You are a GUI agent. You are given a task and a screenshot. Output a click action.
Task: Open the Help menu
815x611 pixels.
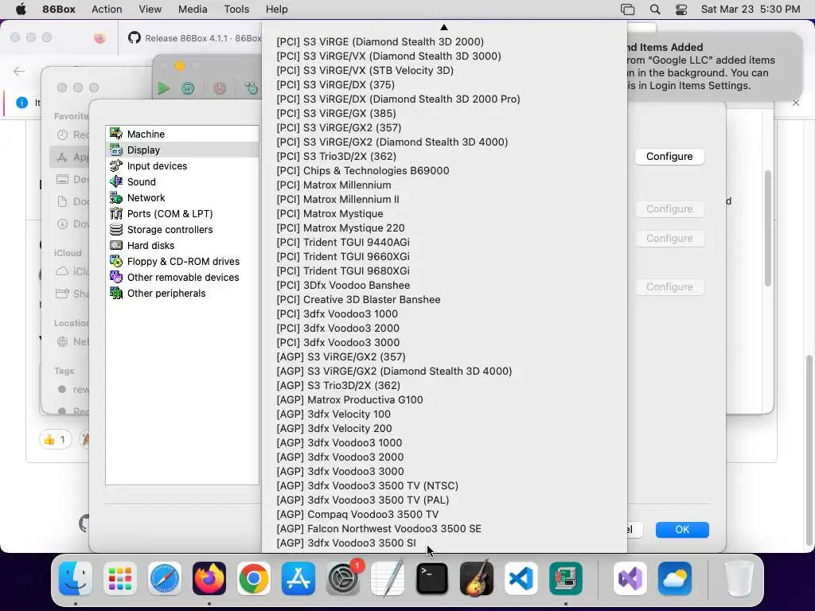pos(276,10)
